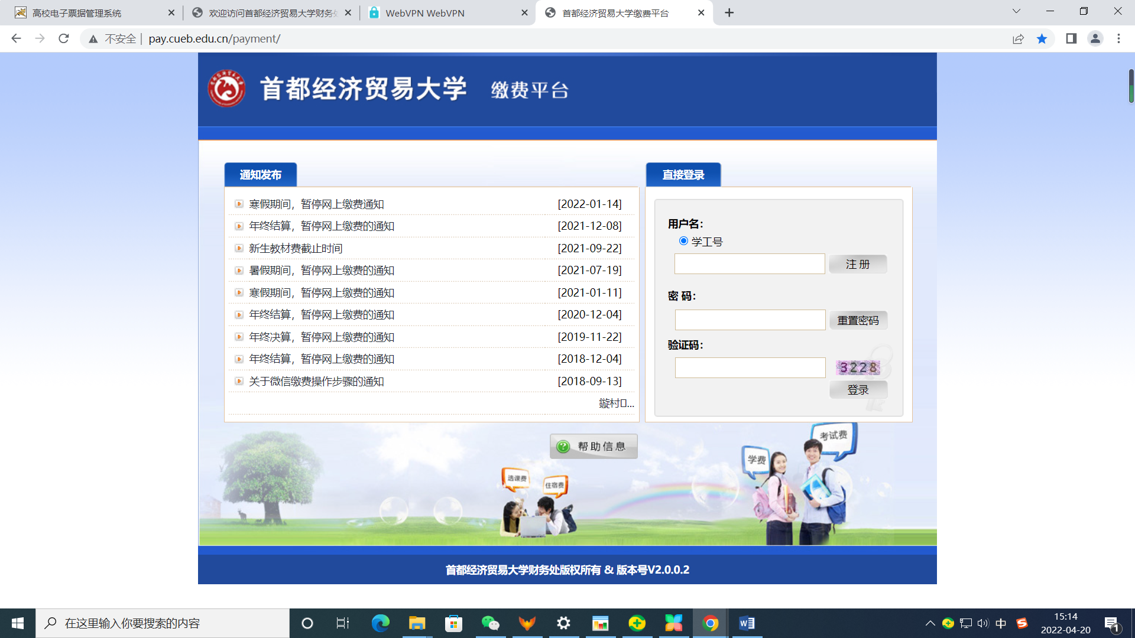Open Task View on the taskbar
The width and height of the screenshot is (1135, 638).
[x=343, y=623]
